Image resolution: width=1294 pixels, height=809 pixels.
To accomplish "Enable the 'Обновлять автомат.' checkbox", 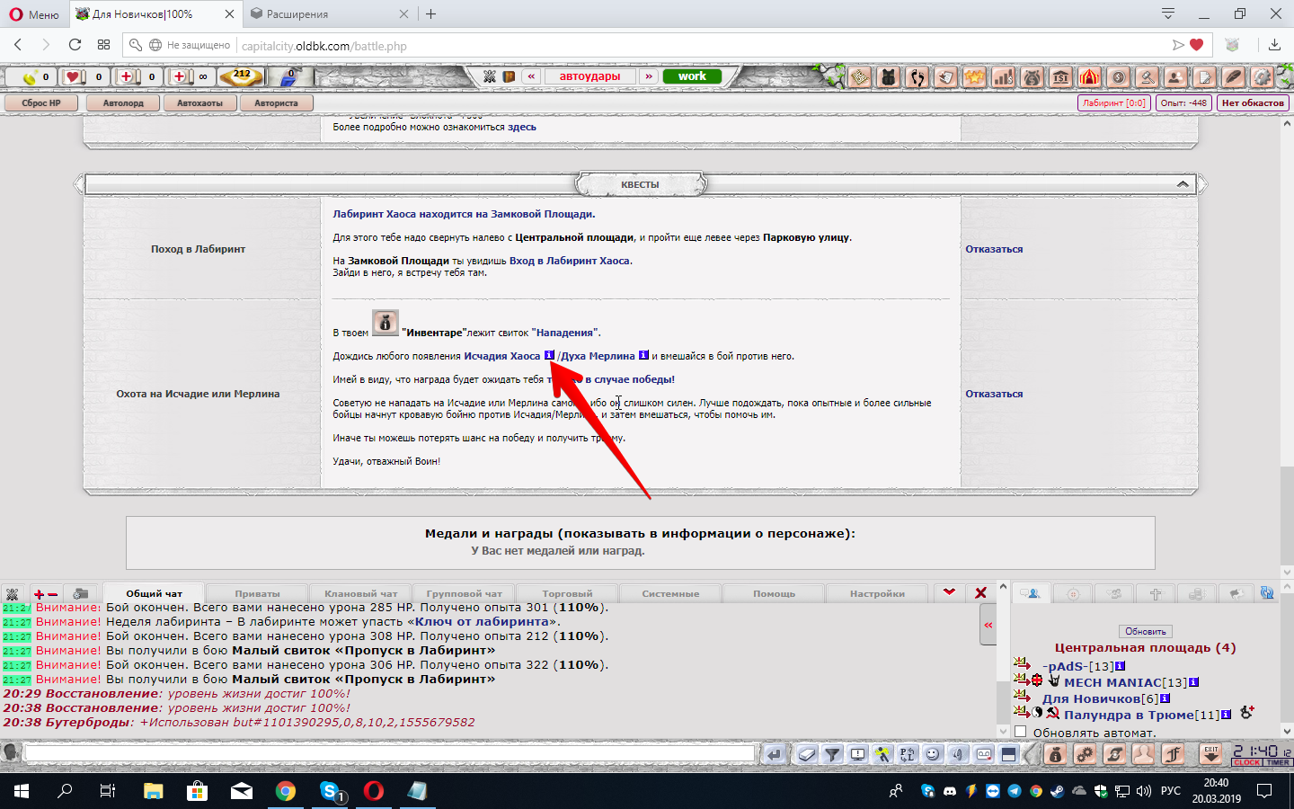I will point(1020,732).
